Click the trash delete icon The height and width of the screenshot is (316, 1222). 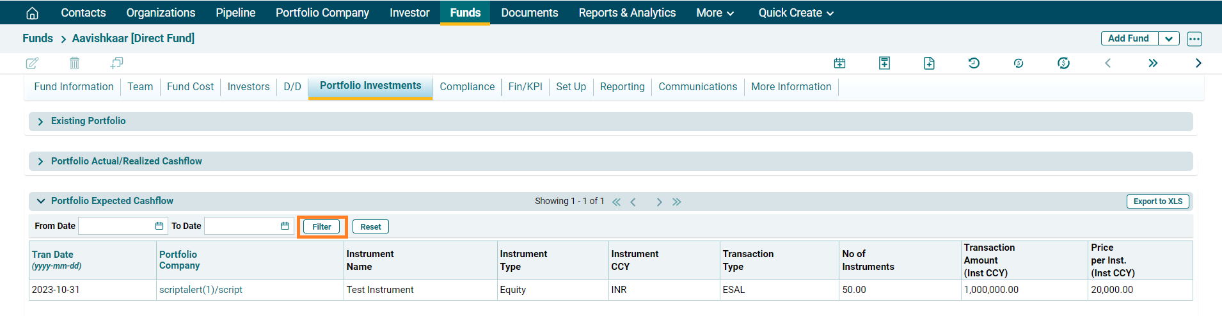coord(74,63)
